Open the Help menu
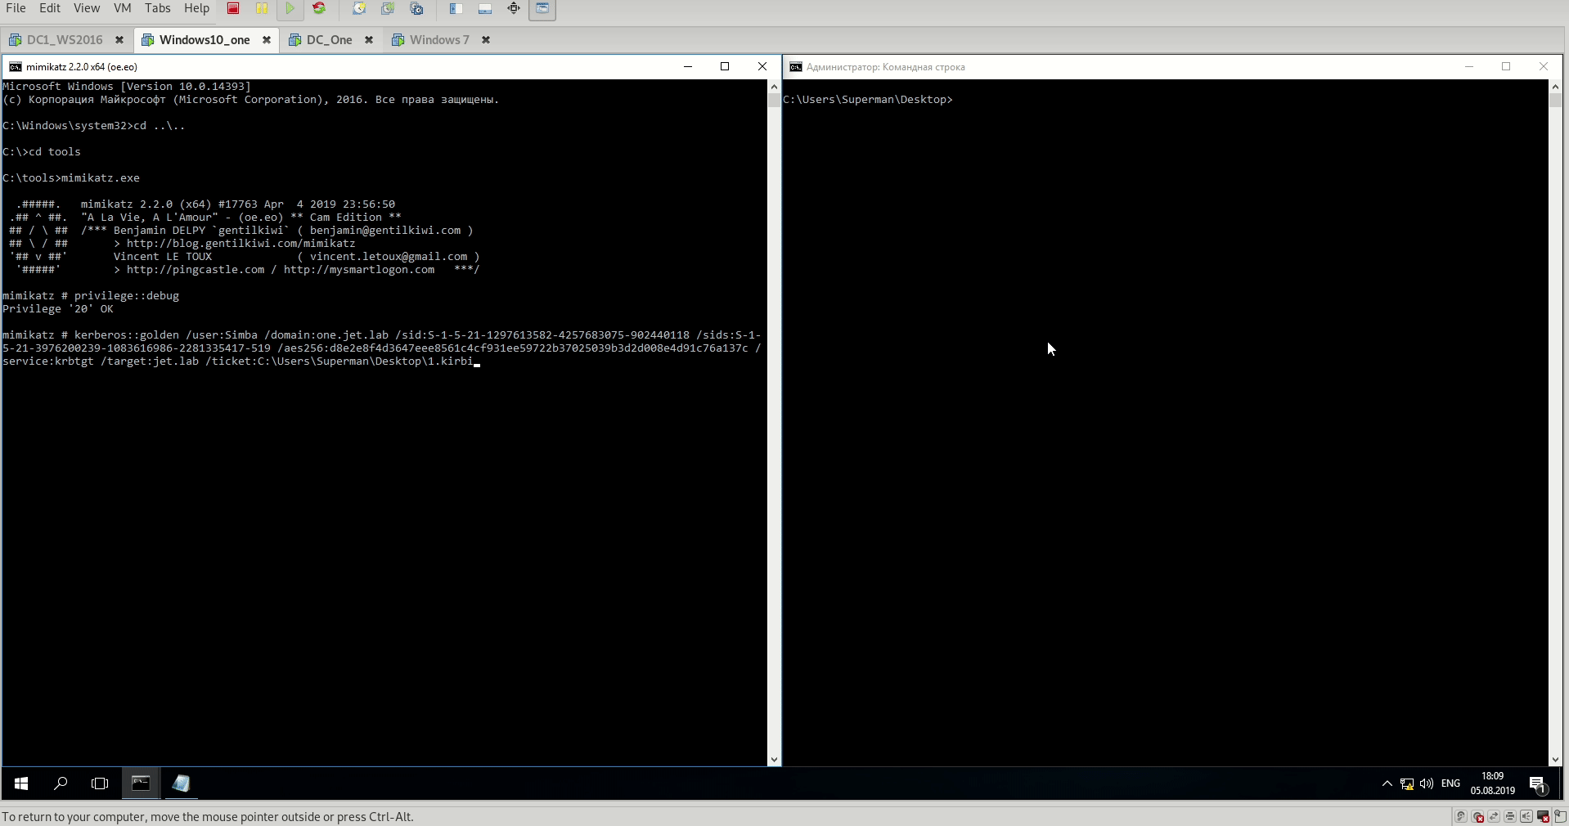Image resolution: width=1569 pixels, height=826 pixels. click(x=196, y=8)
